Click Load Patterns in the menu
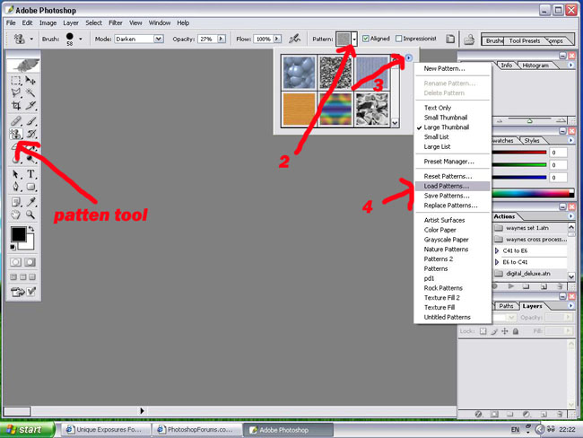 447,186
